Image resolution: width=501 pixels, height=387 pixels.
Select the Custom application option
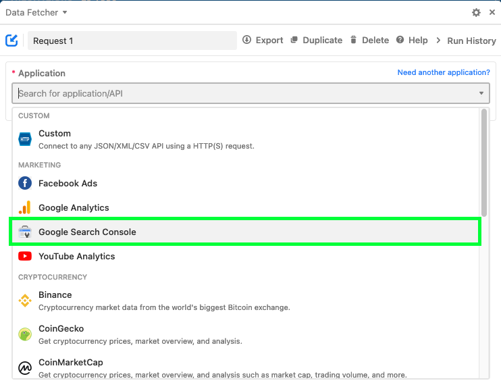pos(245,139)
